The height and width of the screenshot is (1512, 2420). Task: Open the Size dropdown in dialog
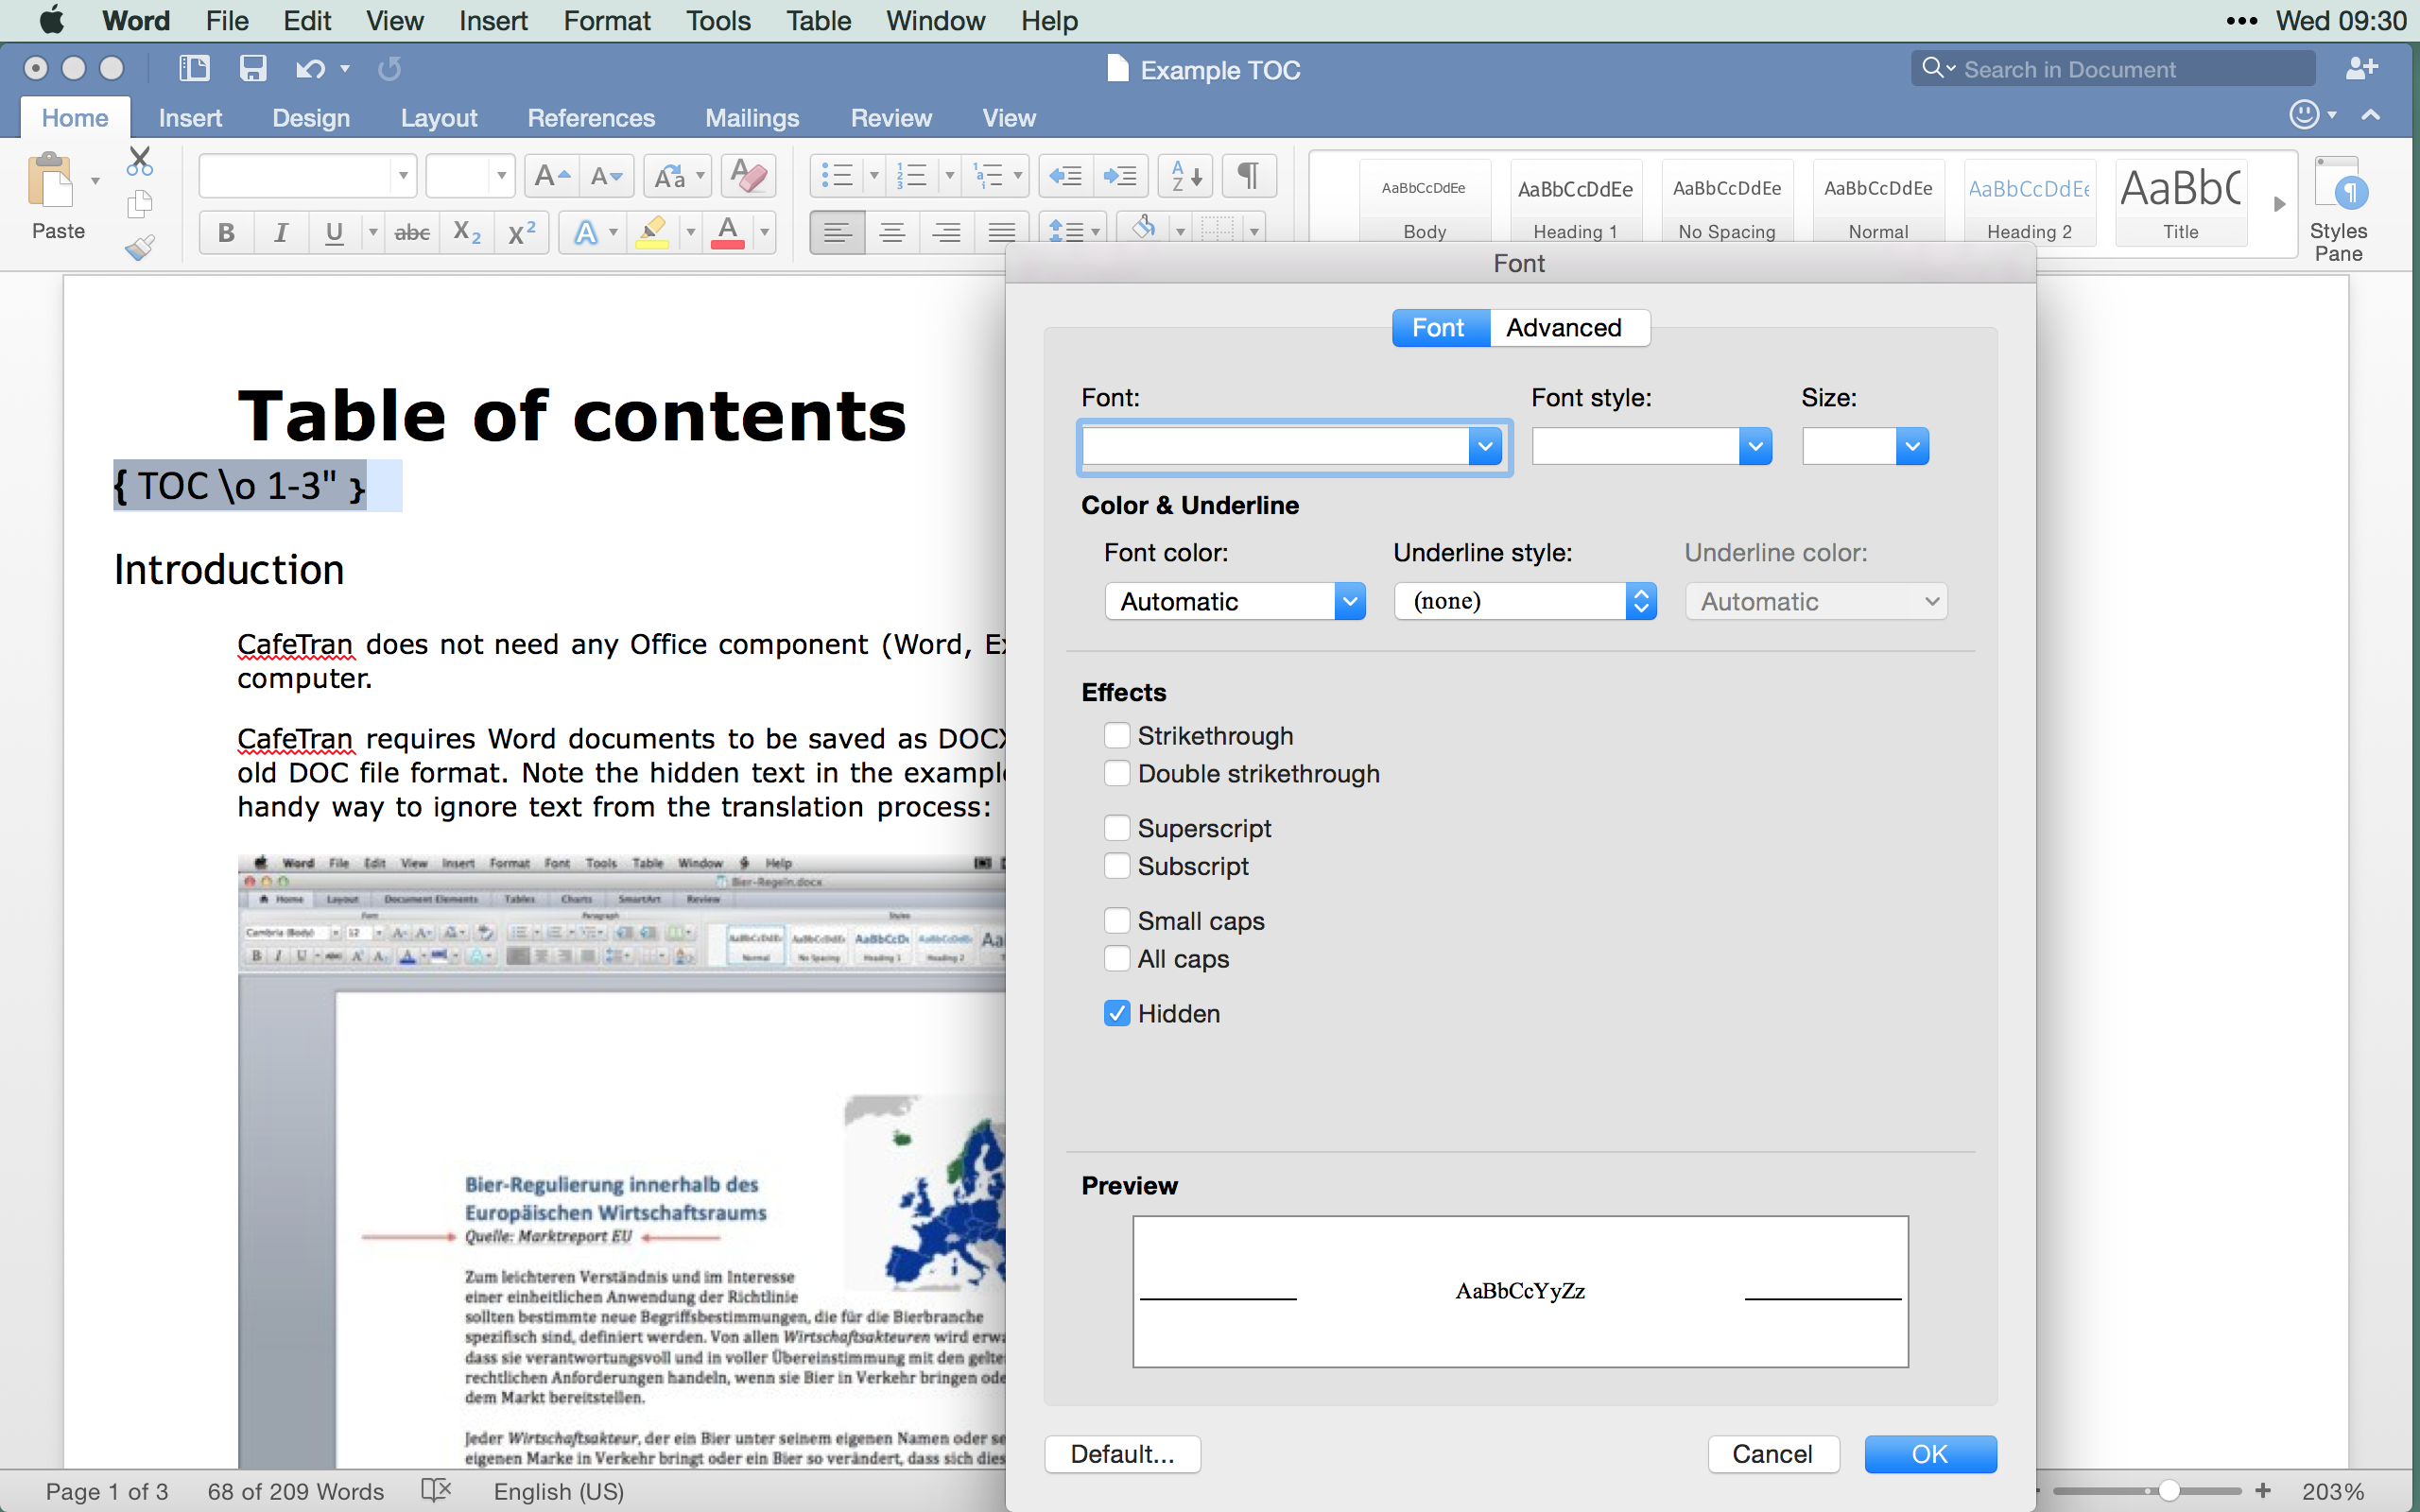(x=1912, y=446)
